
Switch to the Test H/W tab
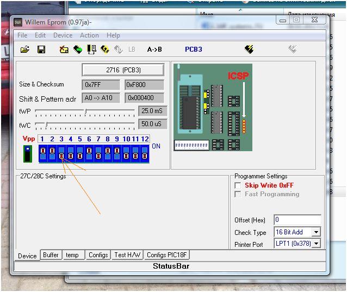(x=126, y=255)
